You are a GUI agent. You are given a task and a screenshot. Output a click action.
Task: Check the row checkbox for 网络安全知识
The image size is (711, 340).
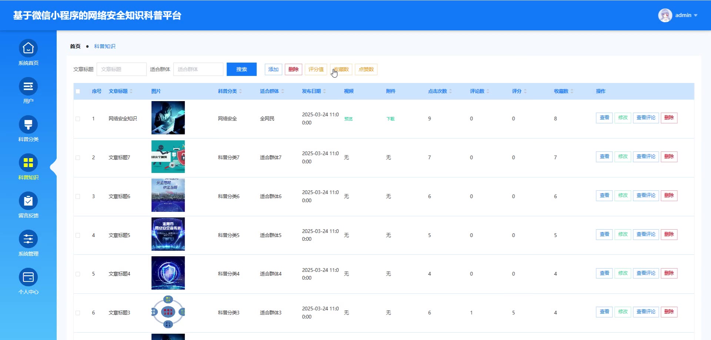click(x=78, y=119)
